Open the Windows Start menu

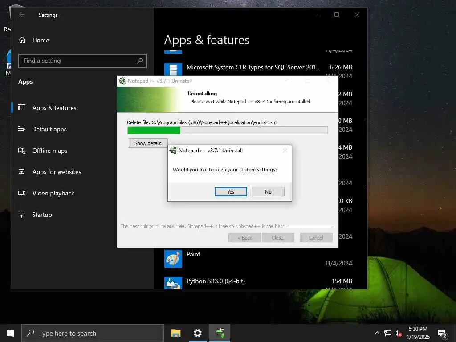tap(11, 333)
